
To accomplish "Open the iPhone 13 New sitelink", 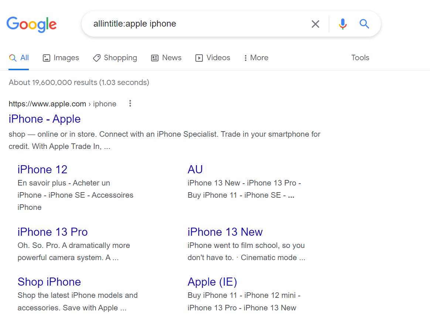I will pyautogui.click(x=225, y=232).
